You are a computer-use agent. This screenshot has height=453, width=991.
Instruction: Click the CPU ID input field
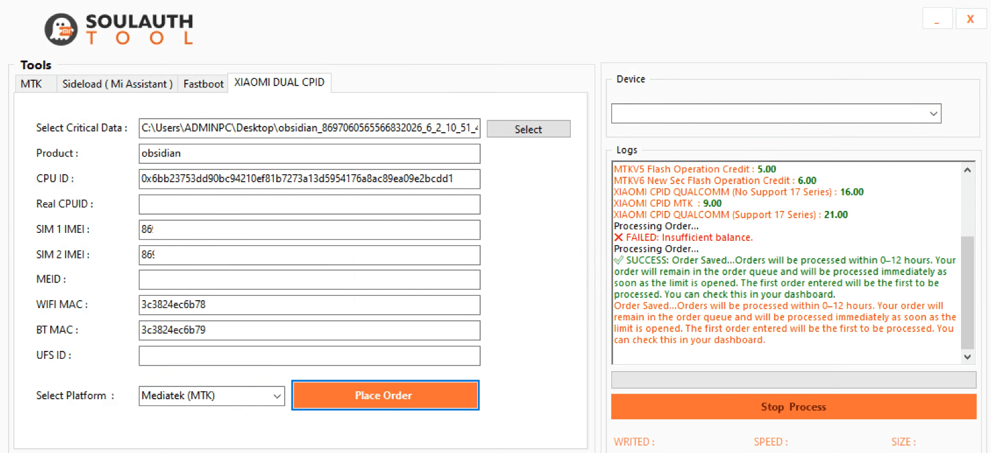click(x=309, y=179)
